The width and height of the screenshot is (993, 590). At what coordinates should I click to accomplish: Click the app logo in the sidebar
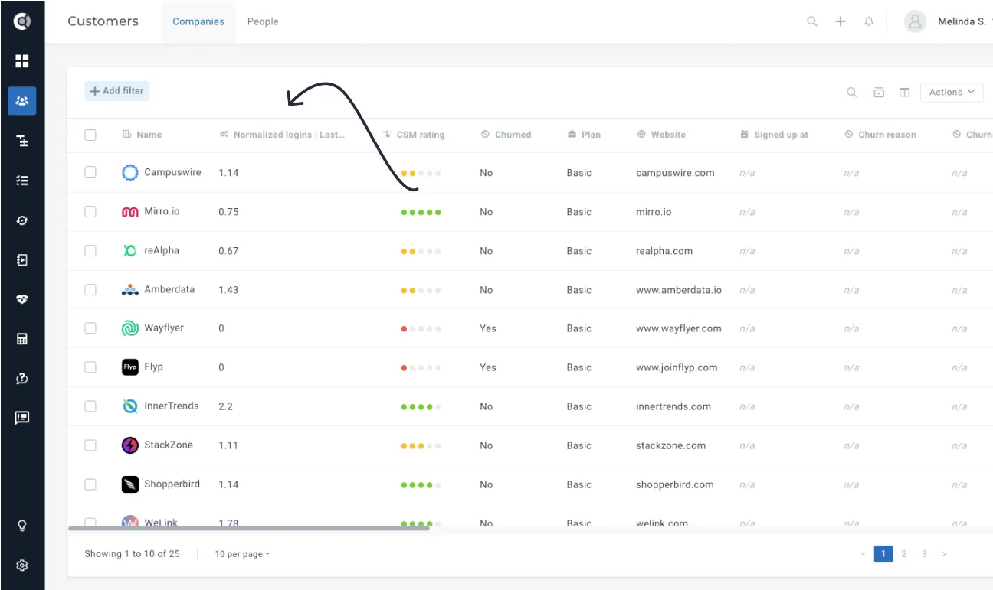(x=22, y=21)
